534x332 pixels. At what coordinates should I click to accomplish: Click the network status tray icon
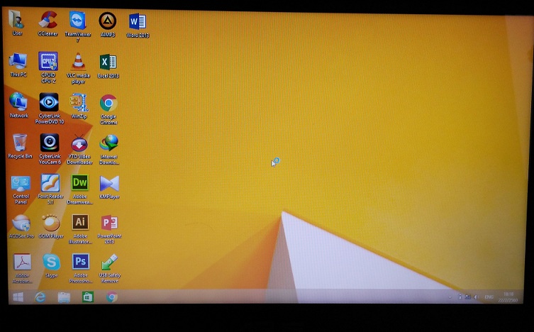[468, 297]
